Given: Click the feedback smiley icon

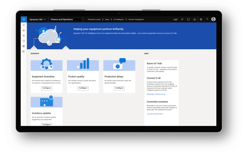Looking at the screenshot, I should tap(195, 19).
